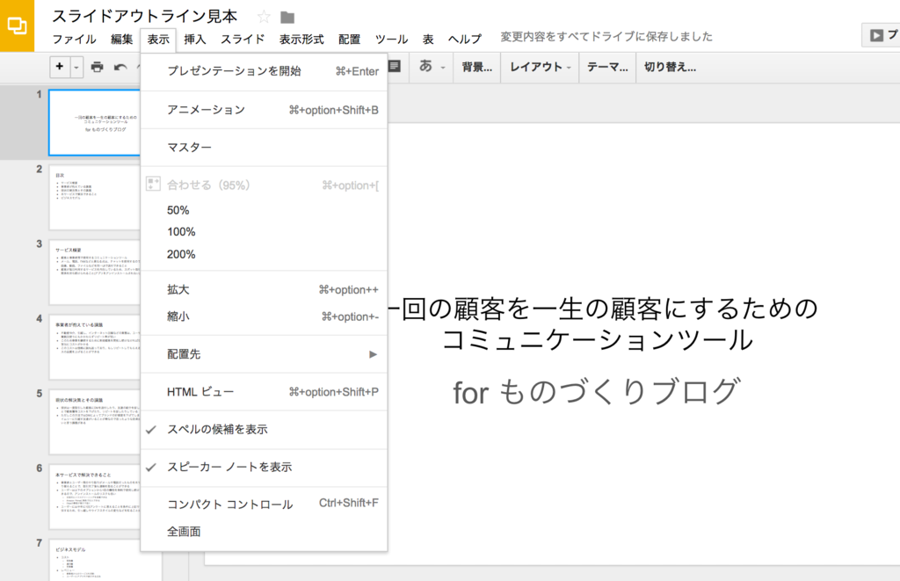Close the 表示 menu via its tab
This screenshot has width=900, height=581.
[158, 39]
